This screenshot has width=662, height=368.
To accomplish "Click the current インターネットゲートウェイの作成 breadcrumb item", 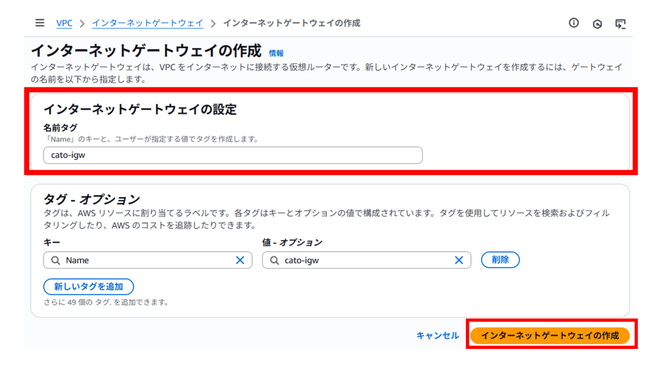I will point(292,23).
